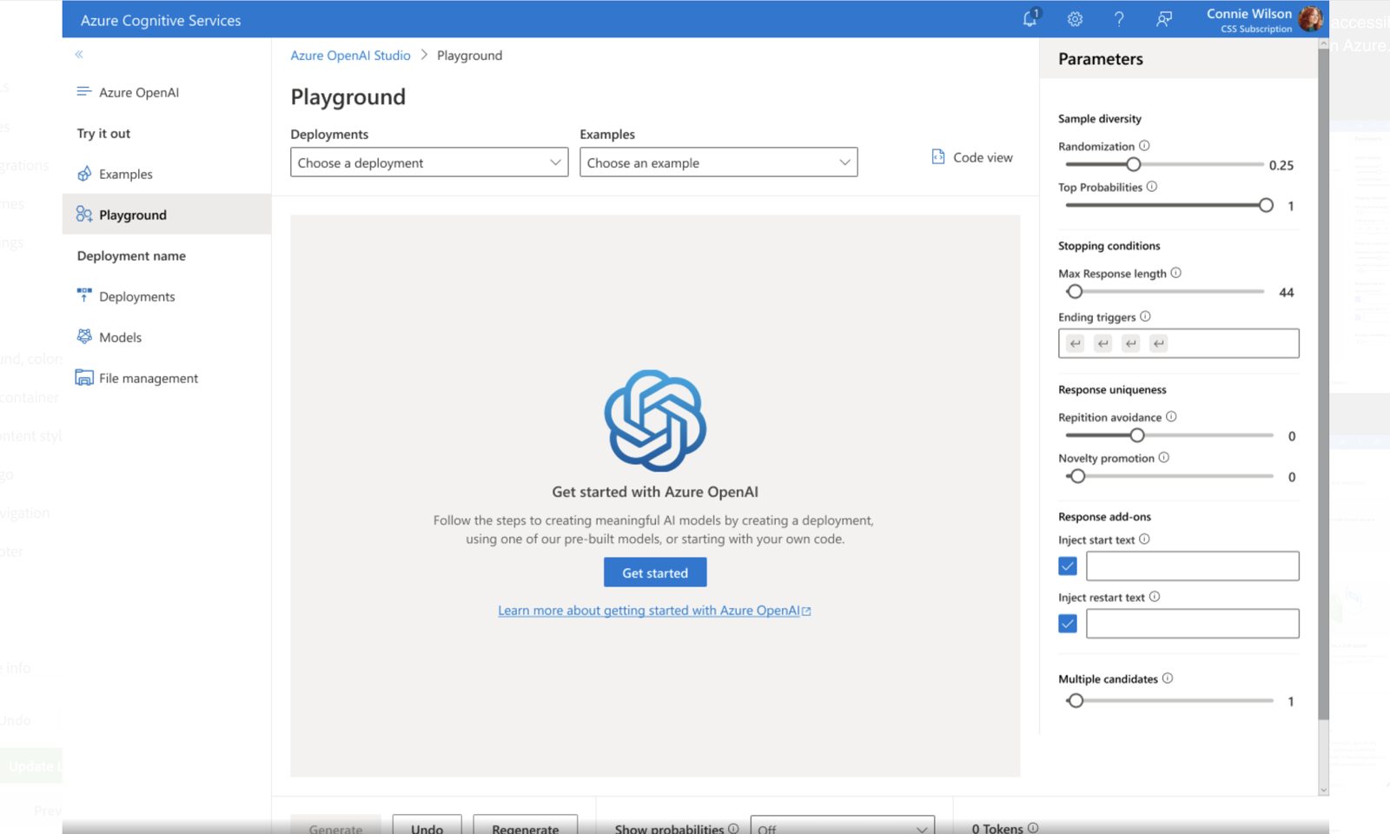Image resolution: width=1390 pixels, height=834 pixels.
Task: Click the Multiple candidates info icon
Action: [x=1168, y=678]
